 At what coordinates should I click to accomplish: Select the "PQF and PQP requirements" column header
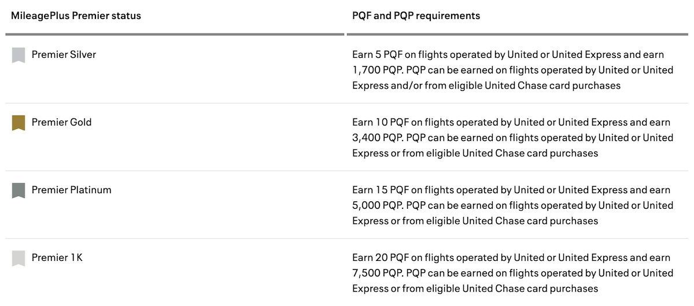416,16
